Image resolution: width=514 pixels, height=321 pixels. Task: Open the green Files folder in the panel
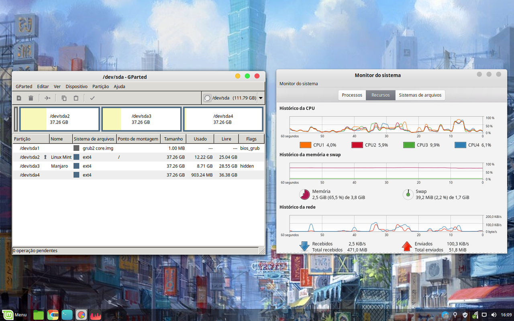click(39, 315)
